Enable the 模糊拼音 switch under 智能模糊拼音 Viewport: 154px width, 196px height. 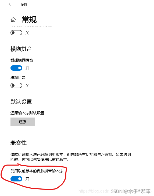[x=16, y=86]
